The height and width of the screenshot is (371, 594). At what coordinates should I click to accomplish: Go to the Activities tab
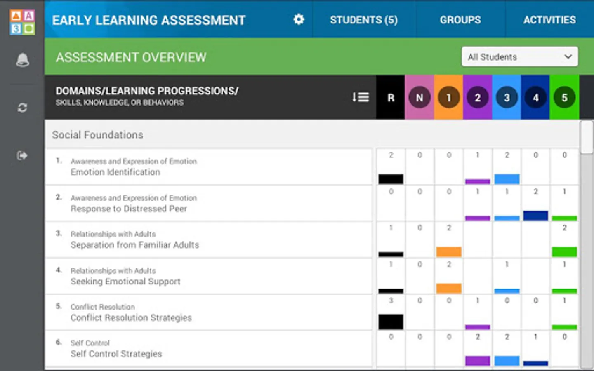click(549, 20)
